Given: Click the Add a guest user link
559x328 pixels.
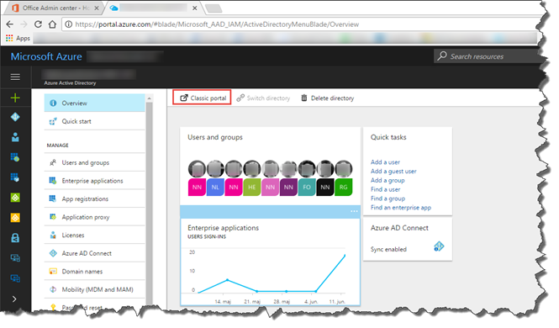Looking at the screenshot, I should coord(393,171).
